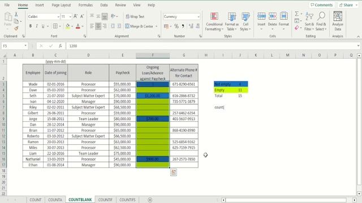The image size is (362, 203).
Task: Click the Comments button
Action: [322, 5]
